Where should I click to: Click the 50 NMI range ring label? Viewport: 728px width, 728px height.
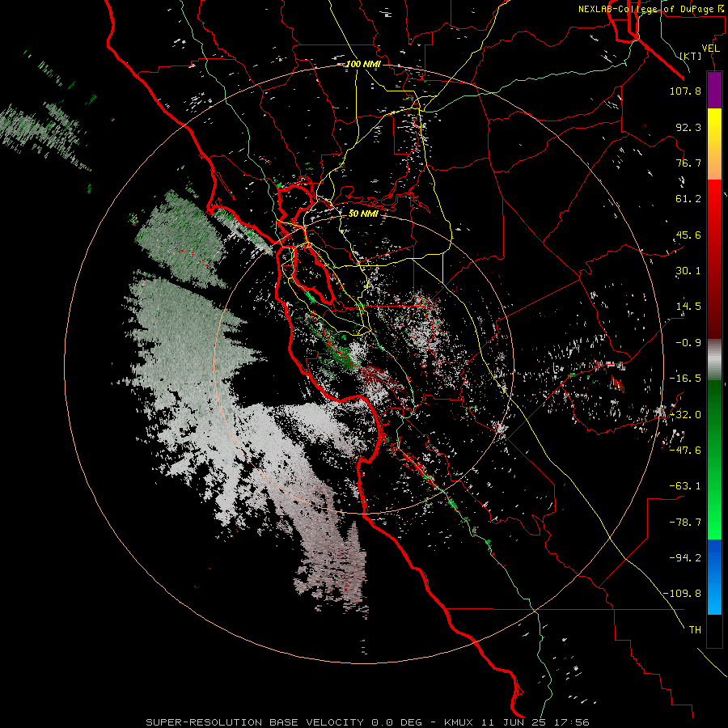[x=363, y=214]
